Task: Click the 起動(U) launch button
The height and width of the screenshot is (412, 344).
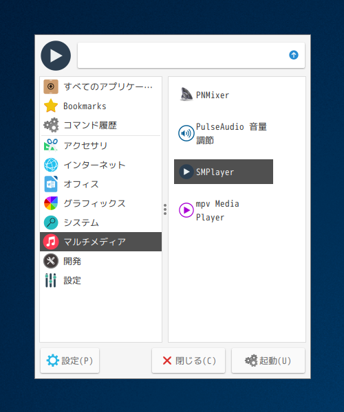Action: click(x=268, y=360)
